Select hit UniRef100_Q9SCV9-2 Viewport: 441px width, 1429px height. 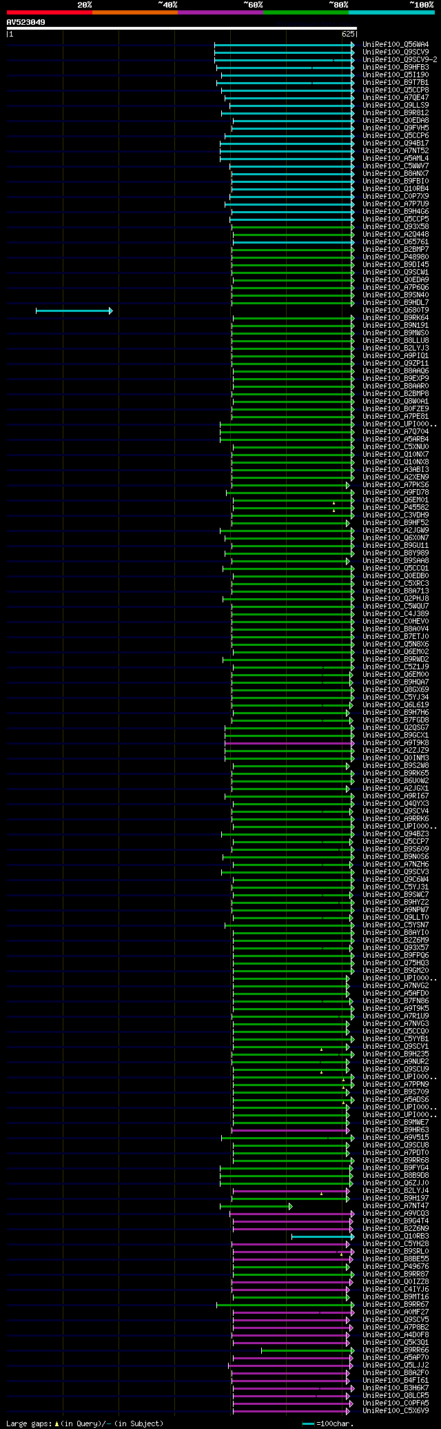click(400, 60)
